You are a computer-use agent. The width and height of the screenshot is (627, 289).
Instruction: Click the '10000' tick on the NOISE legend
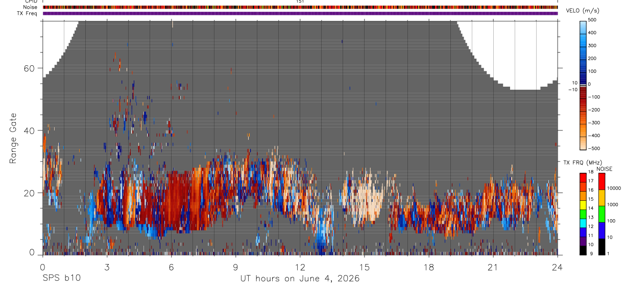[614, 189]
